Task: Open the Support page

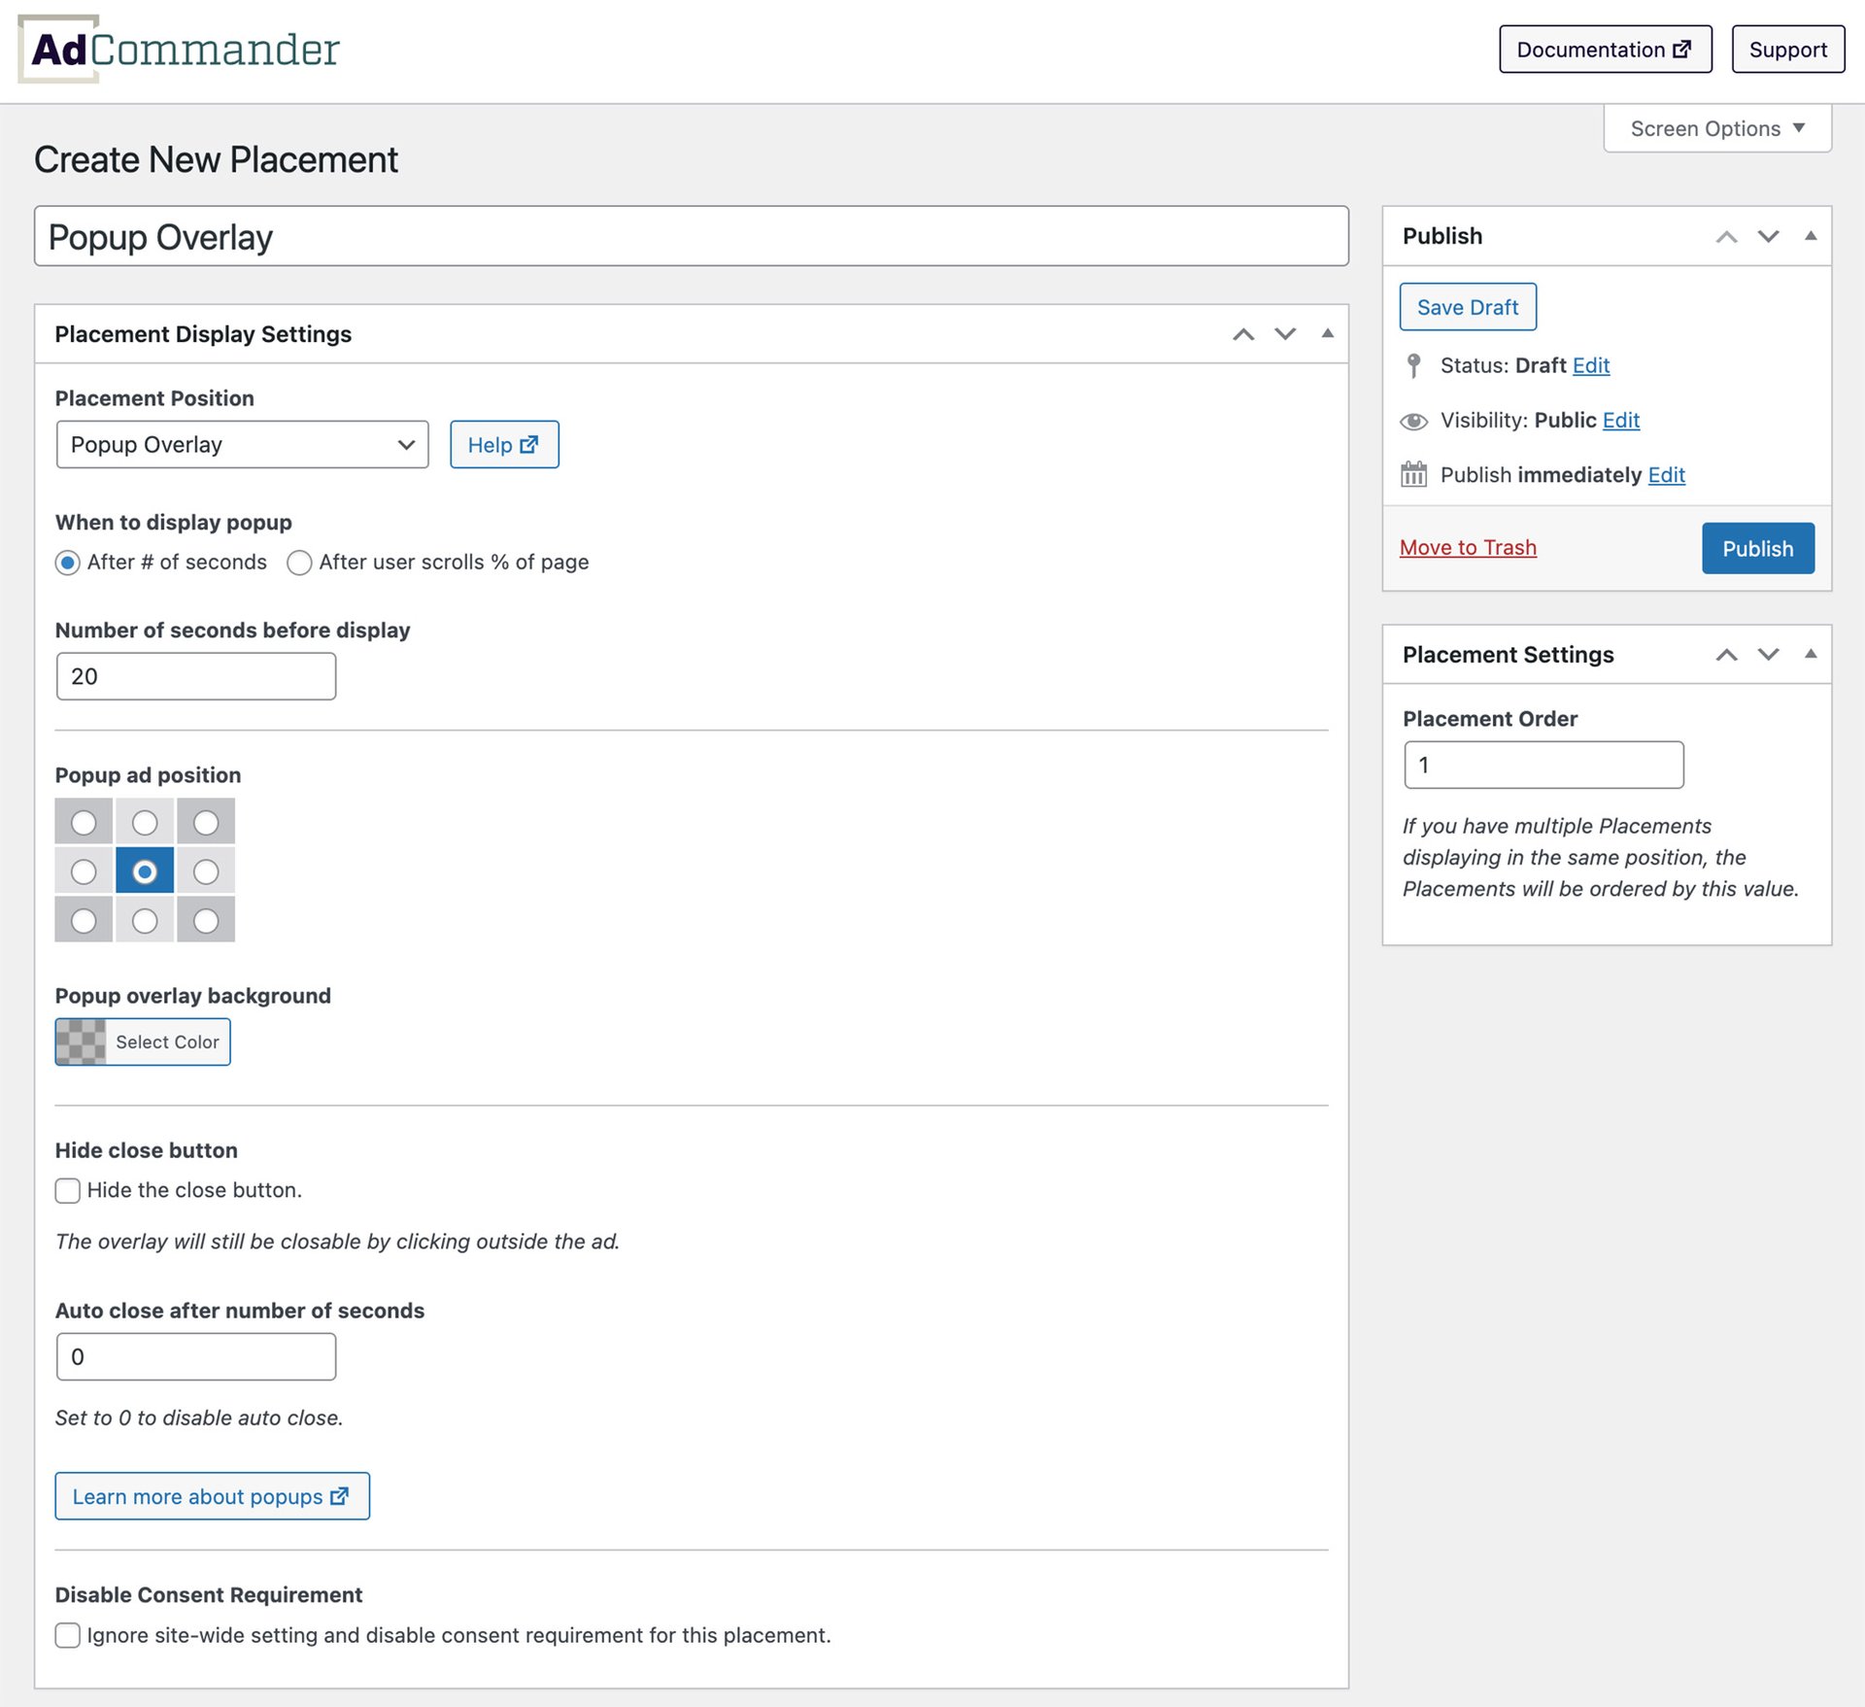Action: pyautogui.click(x=1787, y=50)
